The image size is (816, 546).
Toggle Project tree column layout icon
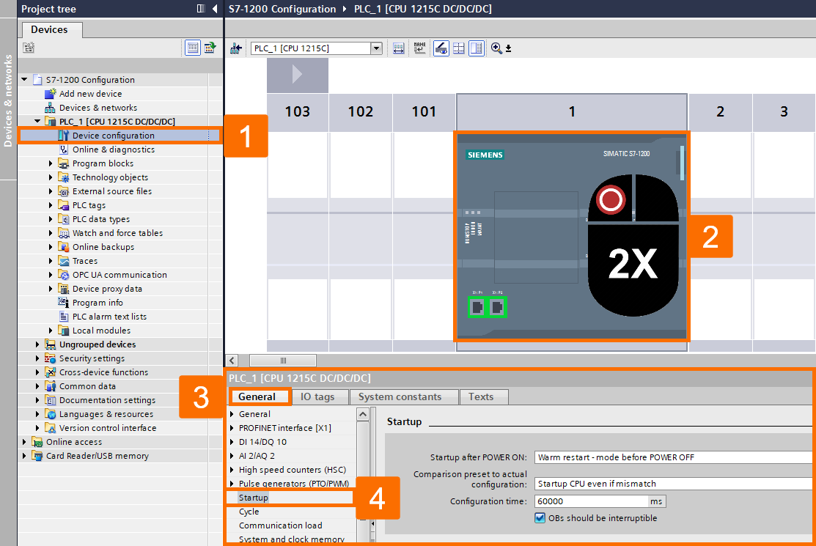pyautogui.click(x=201, y=8)
